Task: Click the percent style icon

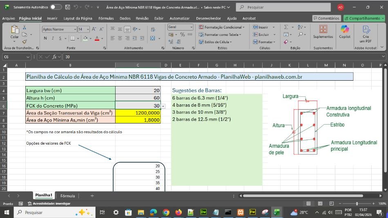Action: tap(183, 35)
